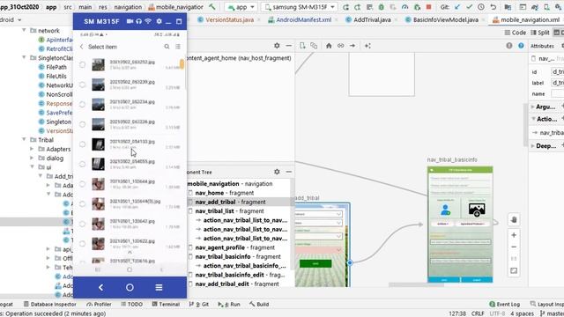
Task: Zoom in with the canvas plus button
Action: [514, 235]
